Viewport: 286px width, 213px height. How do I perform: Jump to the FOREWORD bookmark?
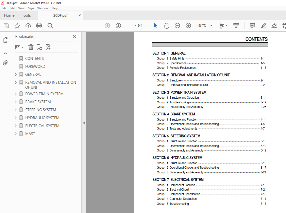[x=35, y=67]
